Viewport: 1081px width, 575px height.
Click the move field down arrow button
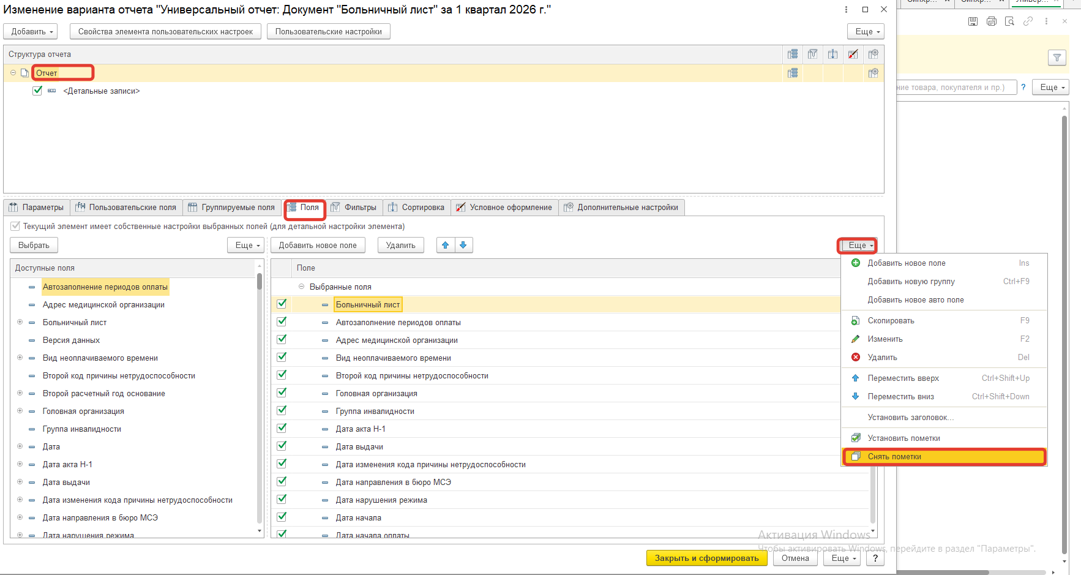pyautogui.click(x=463, y=245)
